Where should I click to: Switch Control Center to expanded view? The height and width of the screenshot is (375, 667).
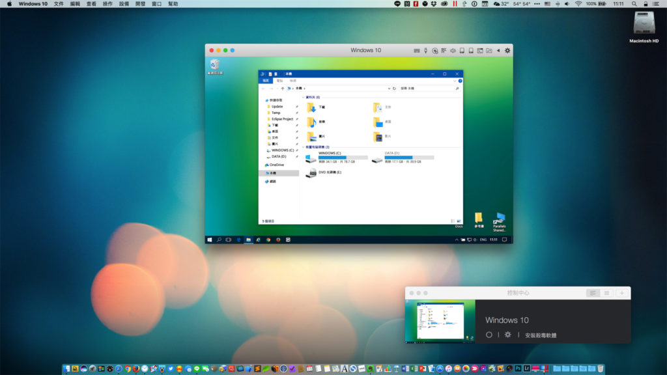tap(593, 293)
